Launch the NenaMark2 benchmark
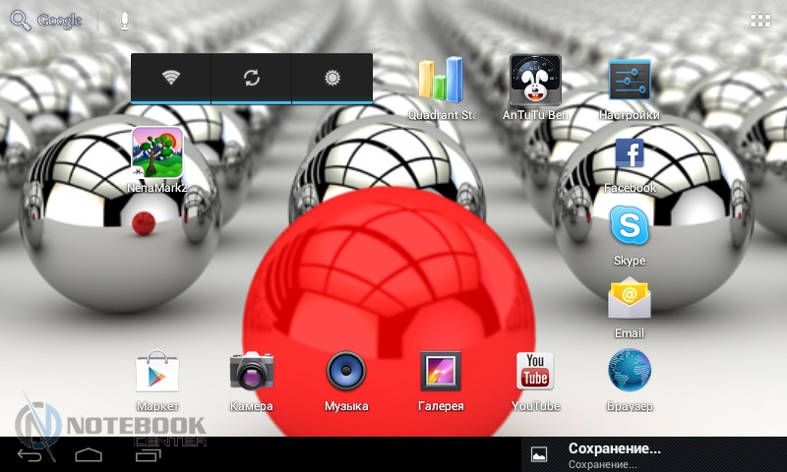This screenshot has width=787, height=472. point(156,155)
